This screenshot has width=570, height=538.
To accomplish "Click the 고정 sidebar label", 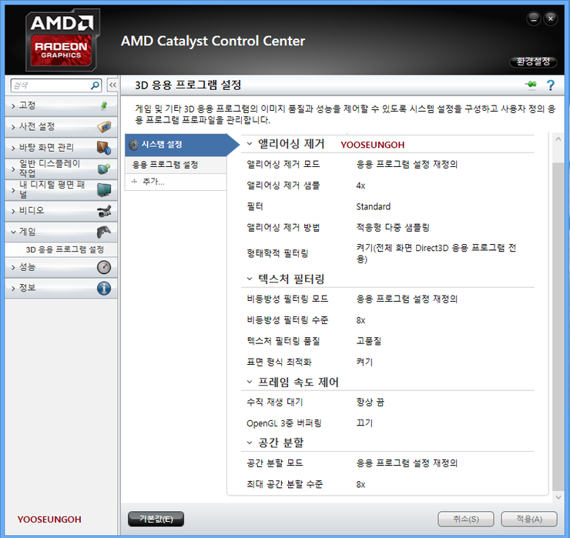I will (x=27, y=105).
